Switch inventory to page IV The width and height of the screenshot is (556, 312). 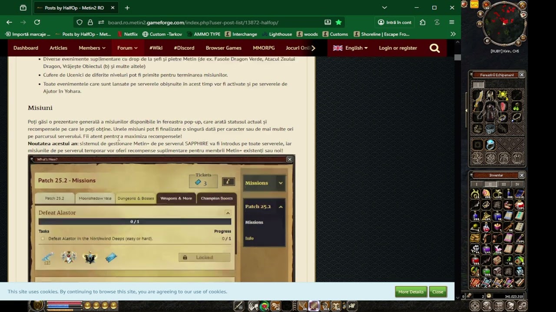(517, 184)
